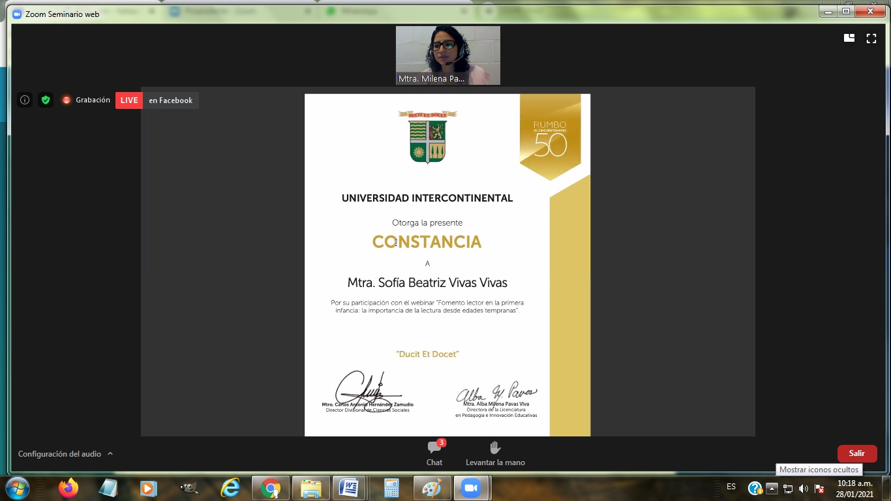Click the help question mark tray icon
The image size is (891, 501).
tap(755, 488)
